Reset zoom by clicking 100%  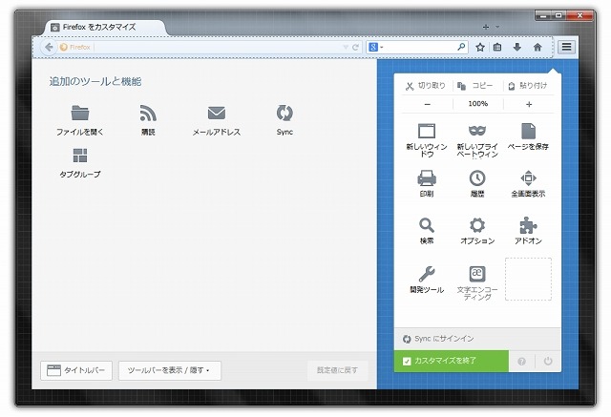478,104
